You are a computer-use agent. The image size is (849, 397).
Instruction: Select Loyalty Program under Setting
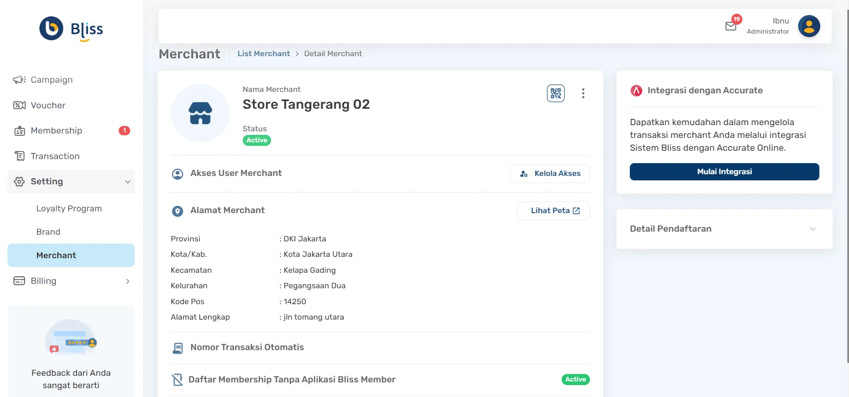pos(69,209)
